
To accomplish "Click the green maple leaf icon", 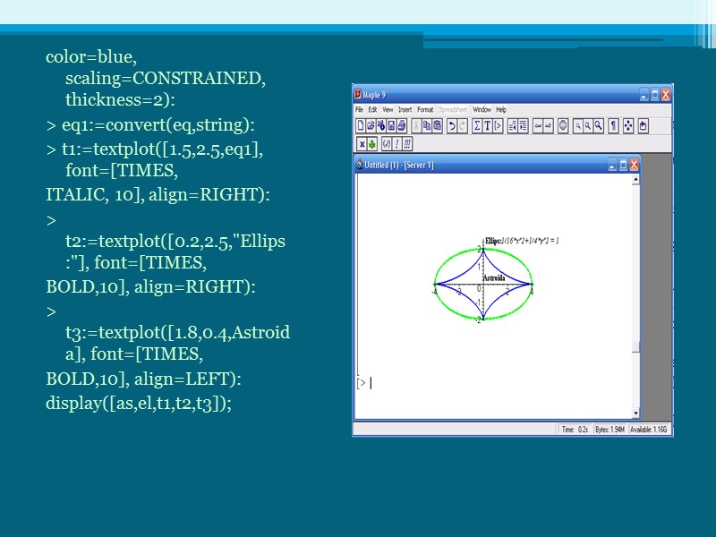I will click(372, 144).
